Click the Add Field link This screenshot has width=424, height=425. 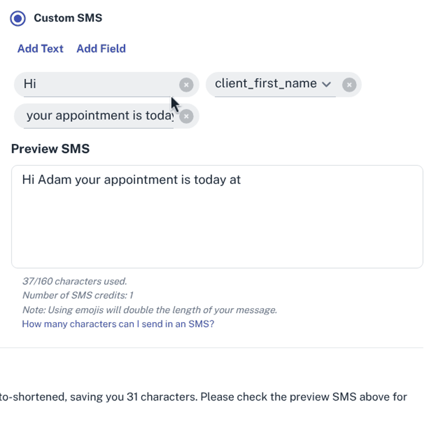pyautogui.click(x=101, y=49)
